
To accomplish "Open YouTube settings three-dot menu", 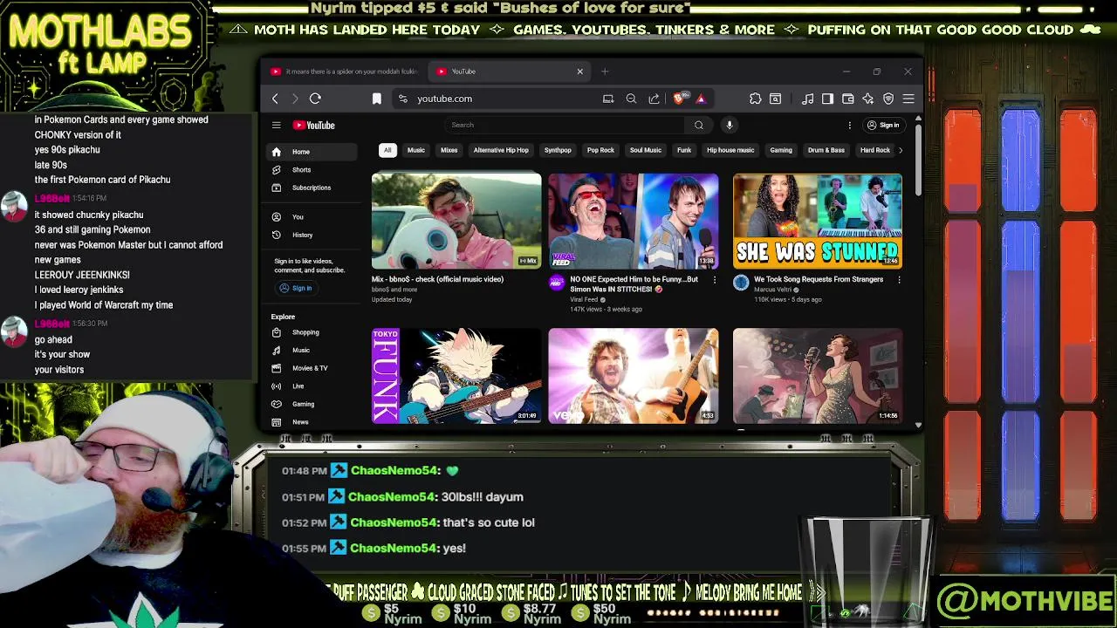I will (x=849, y=125).
